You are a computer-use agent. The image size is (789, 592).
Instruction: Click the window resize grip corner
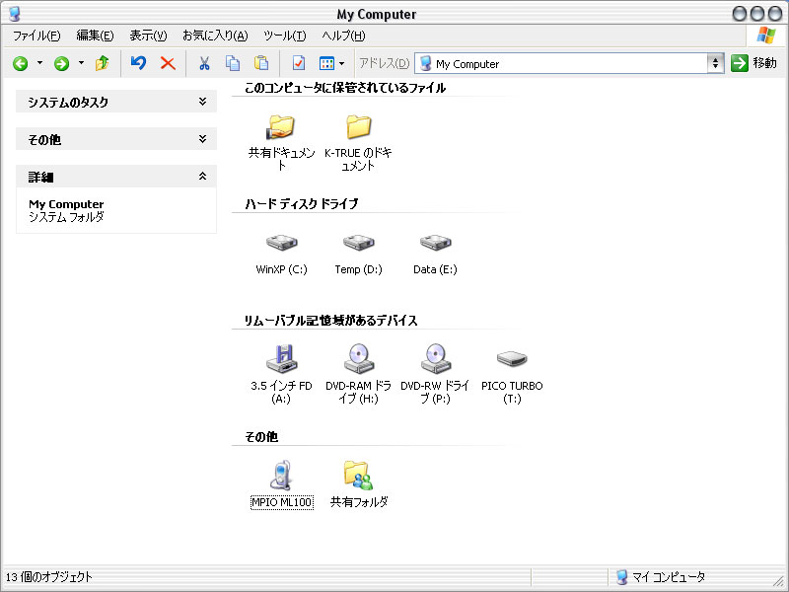pyautogui.click(x=780, y=583)
